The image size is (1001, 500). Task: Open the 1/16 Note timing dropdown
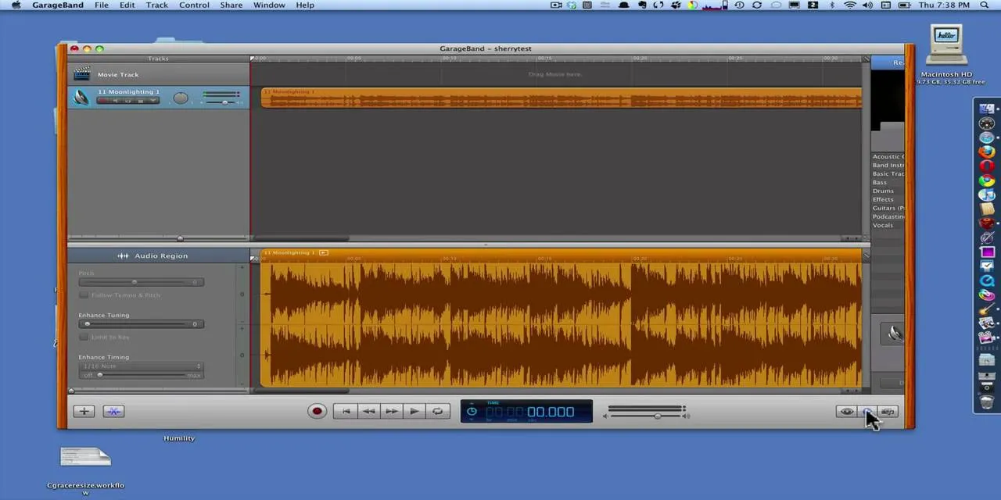click(141, 366)
